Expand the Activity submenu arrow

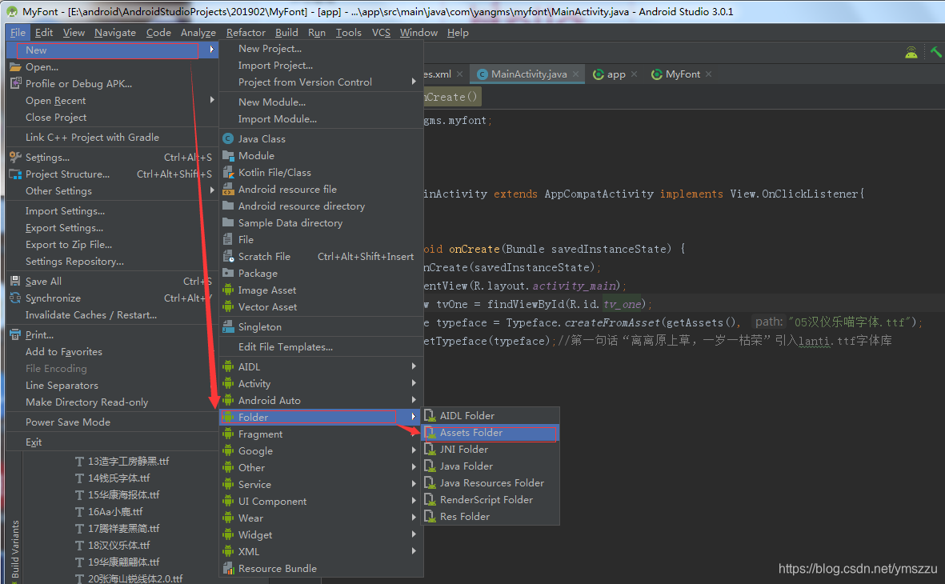tap(414, 383)
